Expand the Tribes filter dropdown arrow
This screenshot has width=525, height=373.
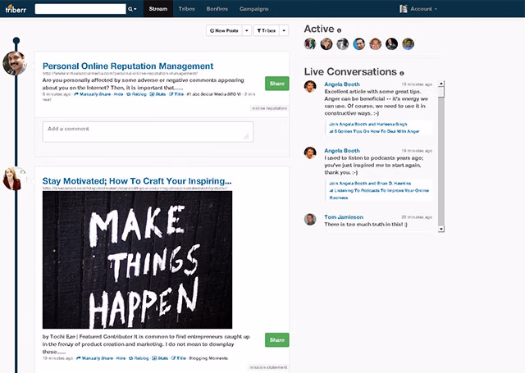[x=284, y=30]
